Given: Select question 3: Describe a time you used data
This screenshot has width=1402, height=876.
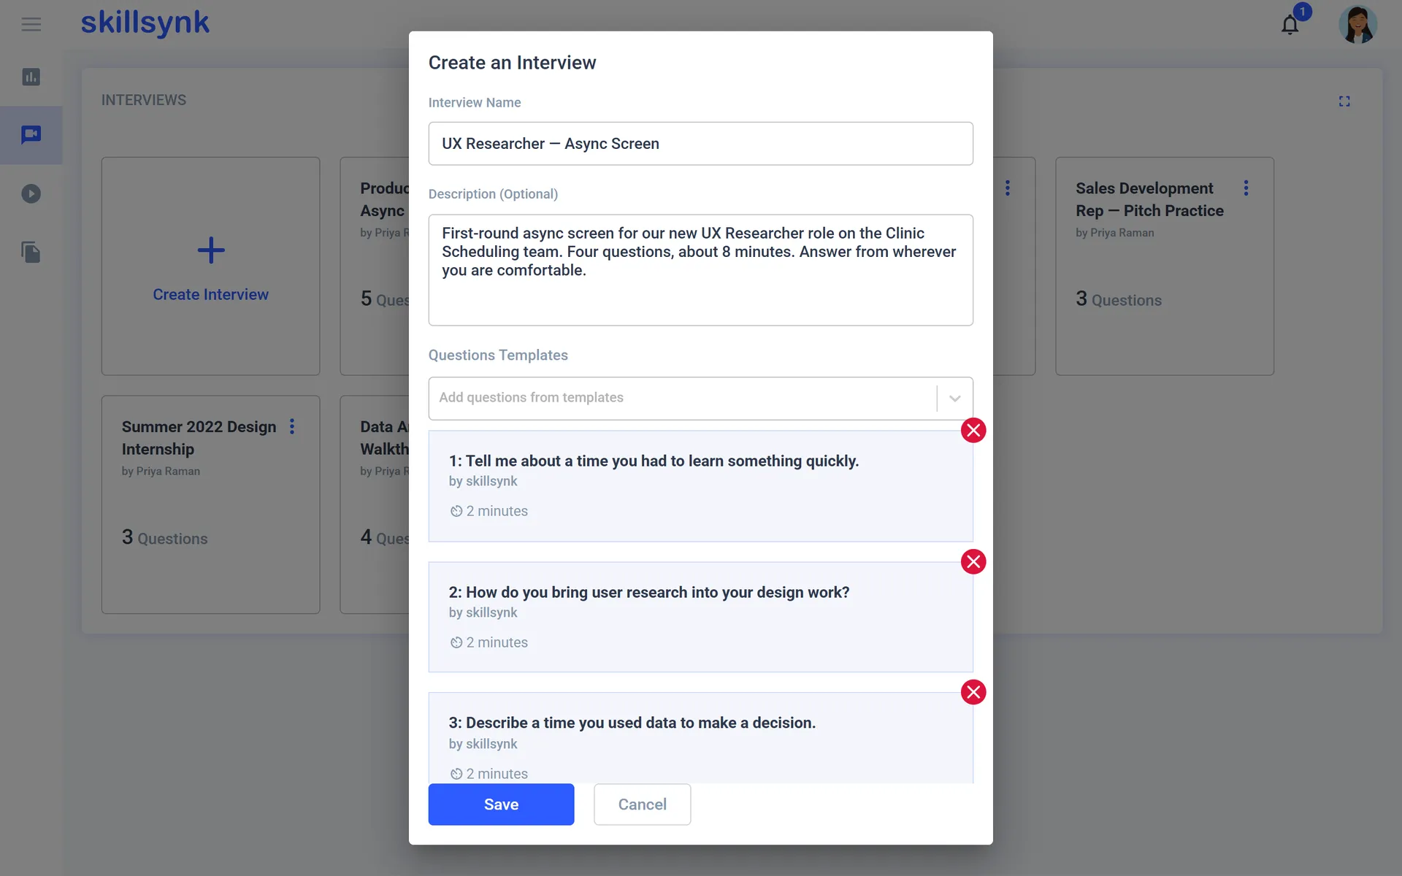Looking at the screenshot, I should click(x=700, y=738).
